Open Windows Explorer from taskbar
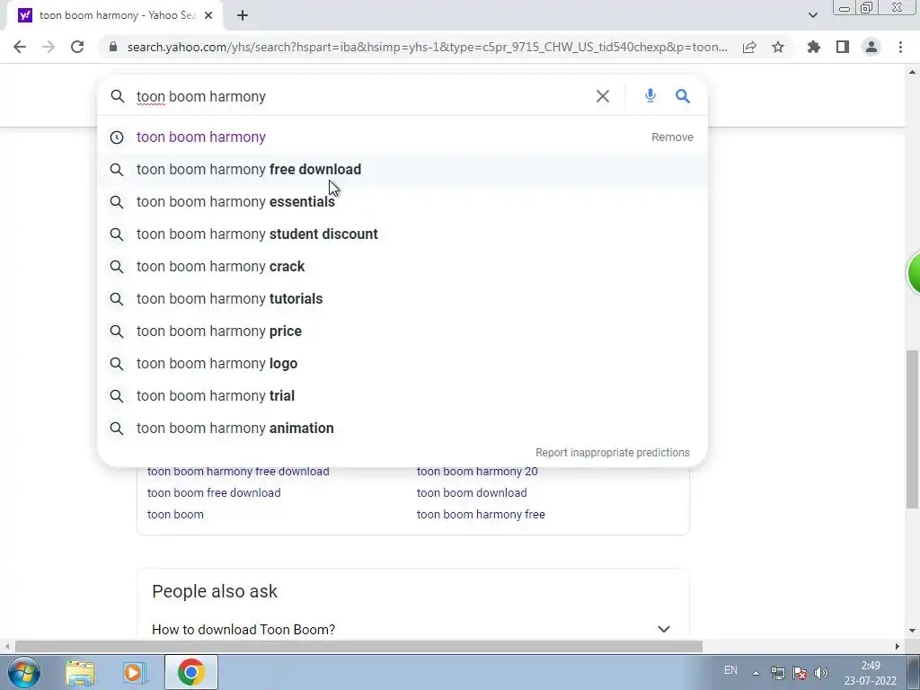920x690 pixels. (80, 672)
